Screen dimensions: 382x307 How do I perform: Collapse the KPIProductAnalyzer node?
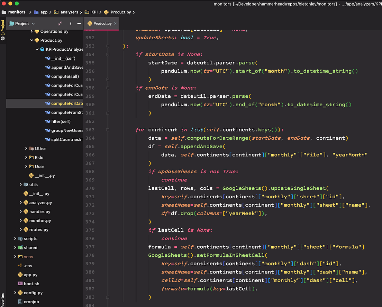click(37, 49)
